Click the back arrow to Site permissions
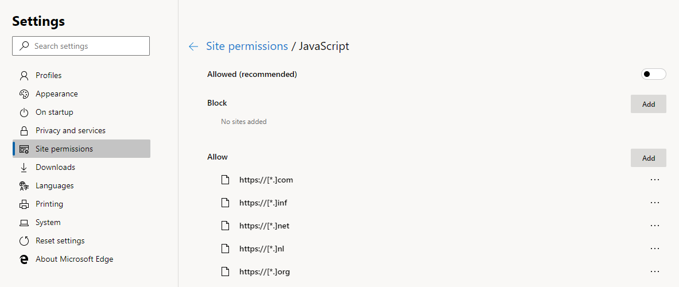Image resolution: width=679 pixels, height=287 pixels. [x=193, y=46]
